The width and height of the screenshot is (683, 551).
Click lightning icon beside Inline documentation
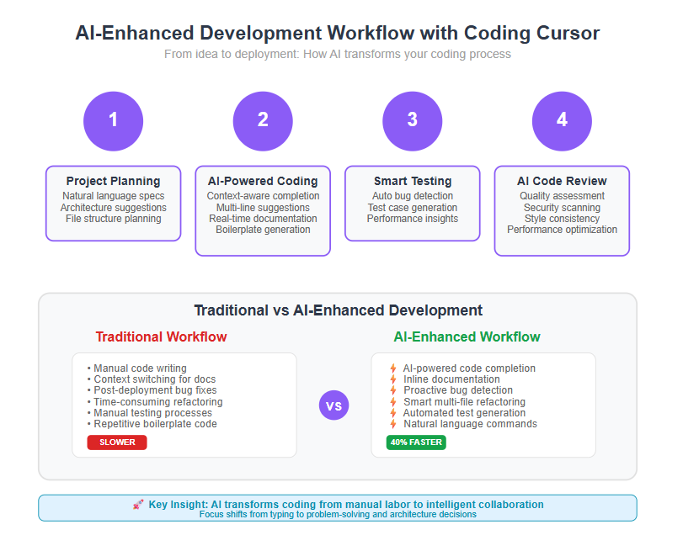tap(393, 379)
